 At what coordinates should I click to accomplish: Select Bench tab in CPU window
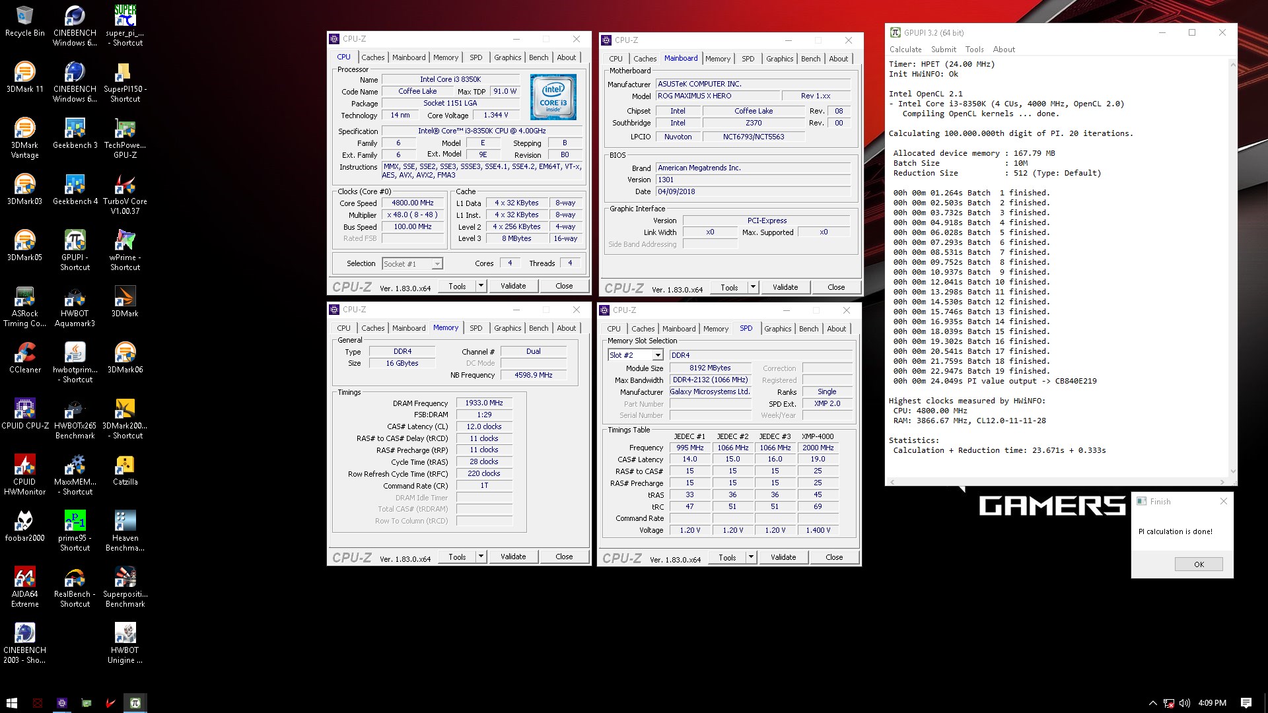click(x=538, y=57)
